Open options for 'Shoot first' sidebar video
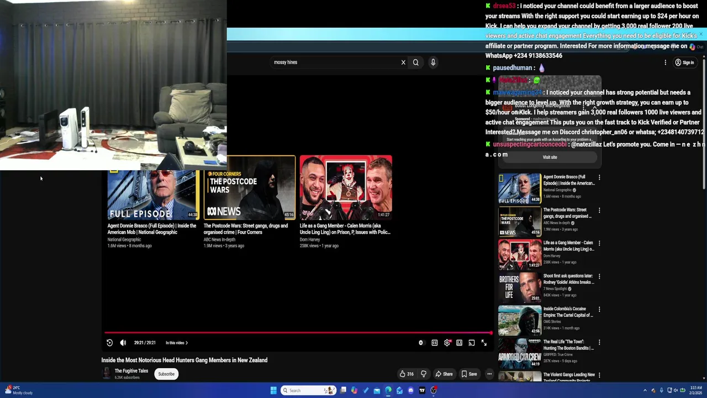Viewport: 707px width, 398px height. click(599, 276)
